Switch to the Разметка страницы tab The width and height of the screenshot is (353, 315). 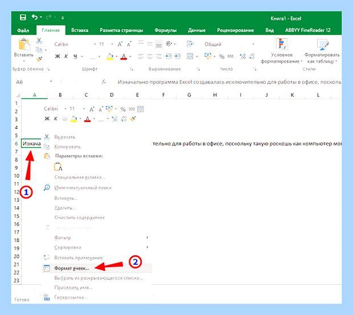121,30
